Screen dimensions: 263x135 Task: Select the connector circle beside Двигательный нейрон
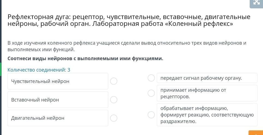click(114, 118)
